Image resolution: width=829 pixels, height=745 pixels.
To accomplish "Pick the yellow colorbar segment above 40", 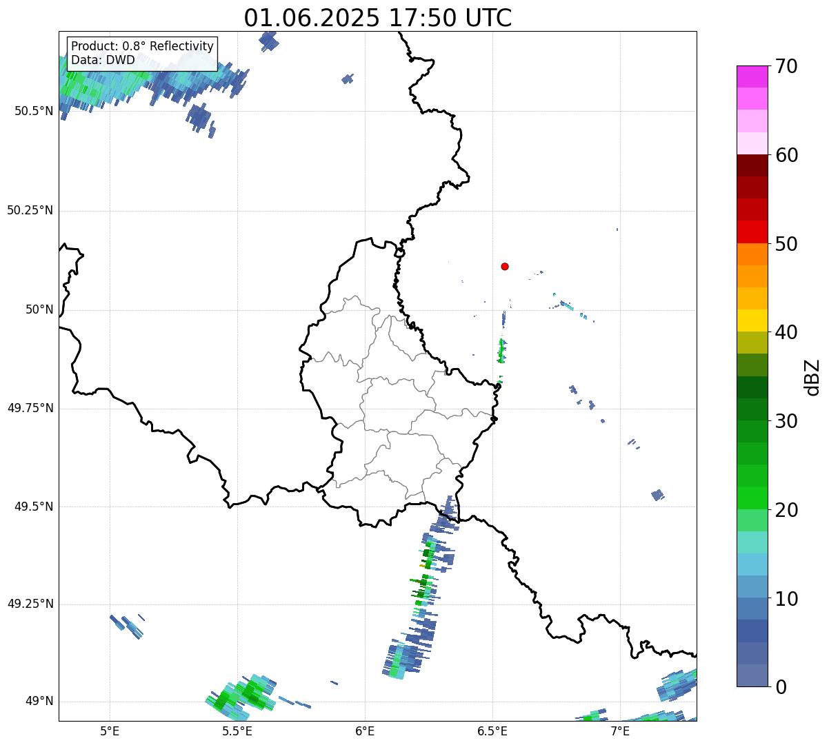I will point(752,320).
